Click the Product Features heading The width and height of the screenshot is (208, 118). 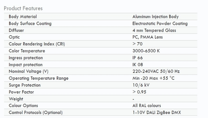[x=23, y=8]
